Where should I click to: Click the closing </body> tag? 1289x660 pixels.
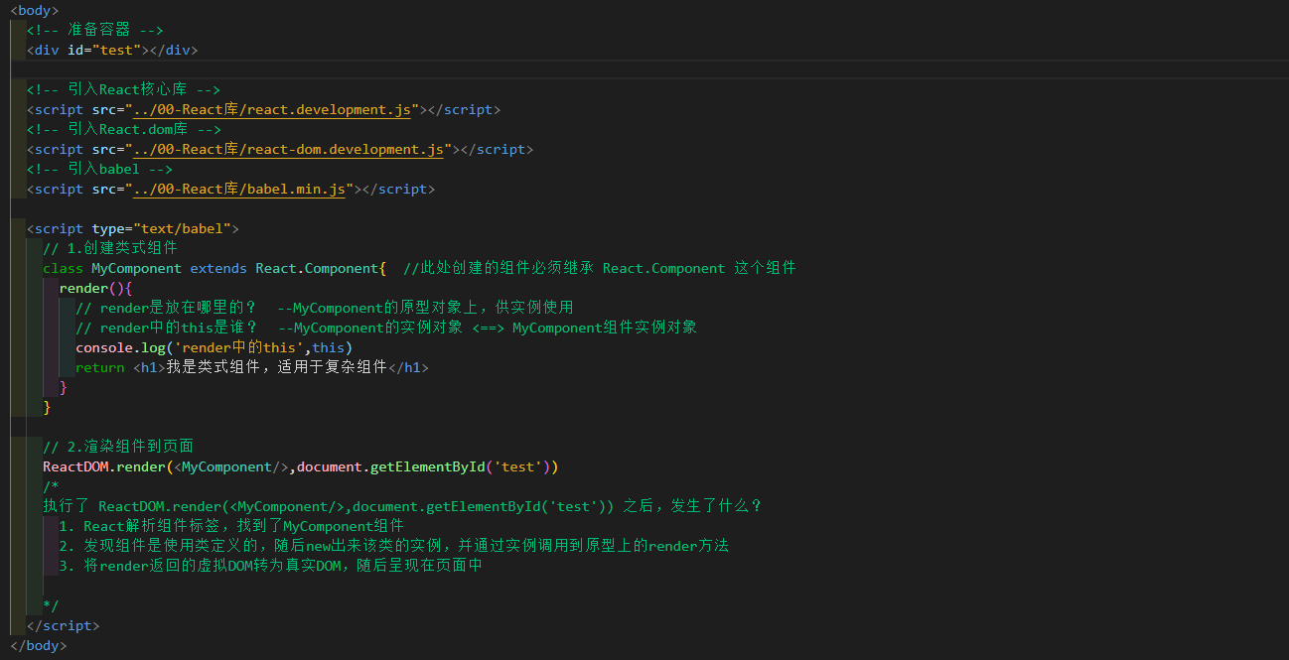38,645
